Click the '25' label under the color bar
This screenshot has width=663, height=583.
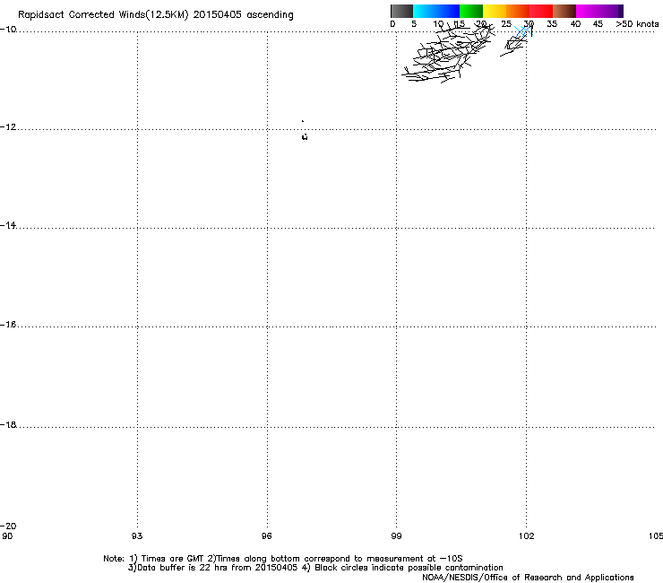pos(506,24)
